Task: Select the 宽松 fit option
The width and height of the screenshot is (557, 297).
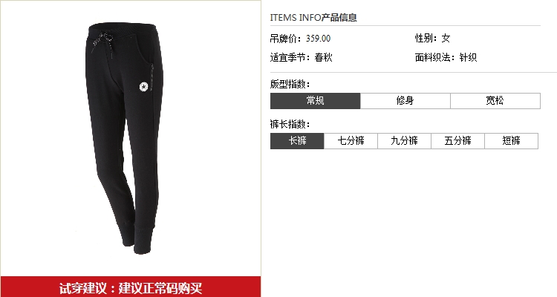Action: click(495, 101)
